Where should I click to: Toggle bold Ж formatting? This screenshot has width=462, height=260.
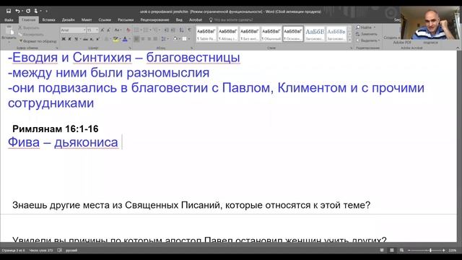64,39
